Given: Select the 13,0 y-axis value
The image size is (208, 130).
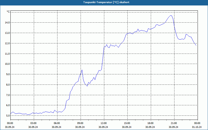Looking at the screenshot, I should [8, 33].
